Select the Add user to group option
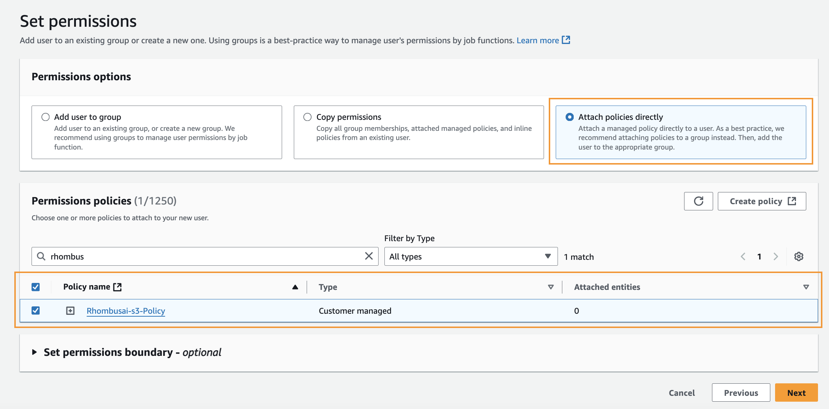This screenshot has width=829, height=409. pos(45,117)
